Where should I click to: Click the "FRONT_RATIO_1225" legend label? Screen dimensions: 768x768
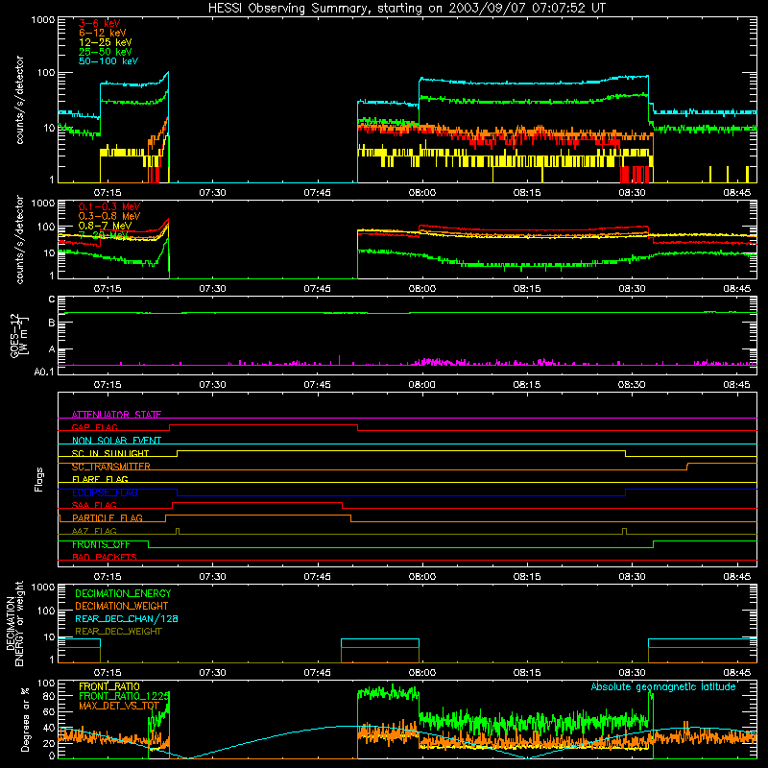[125, 696]
